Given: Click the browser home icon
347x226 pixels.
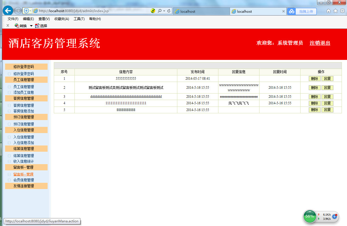Looking at the screenshot, I should [x=329, y=11].
